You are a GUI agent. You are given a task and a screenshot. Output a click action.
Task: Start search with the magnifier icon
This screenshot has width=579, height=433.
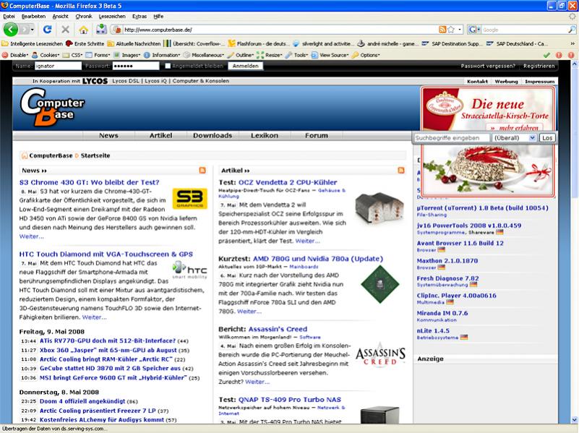click(572, 30)
